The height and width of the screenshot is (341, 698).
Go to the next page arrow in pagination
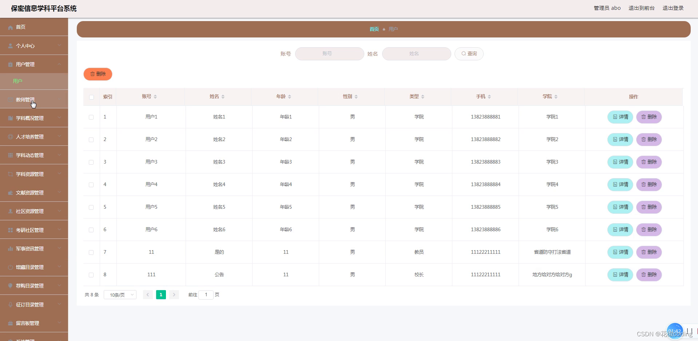click(x=174, y=294)
